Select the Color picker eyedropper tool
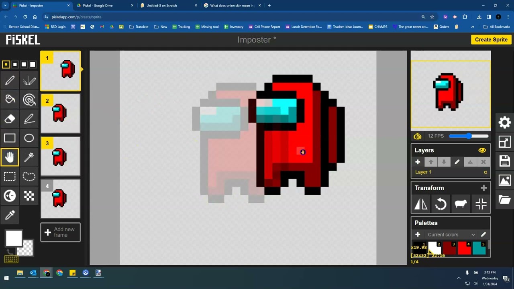Viewport: 514px width, 289px height. tap(10, 215)
